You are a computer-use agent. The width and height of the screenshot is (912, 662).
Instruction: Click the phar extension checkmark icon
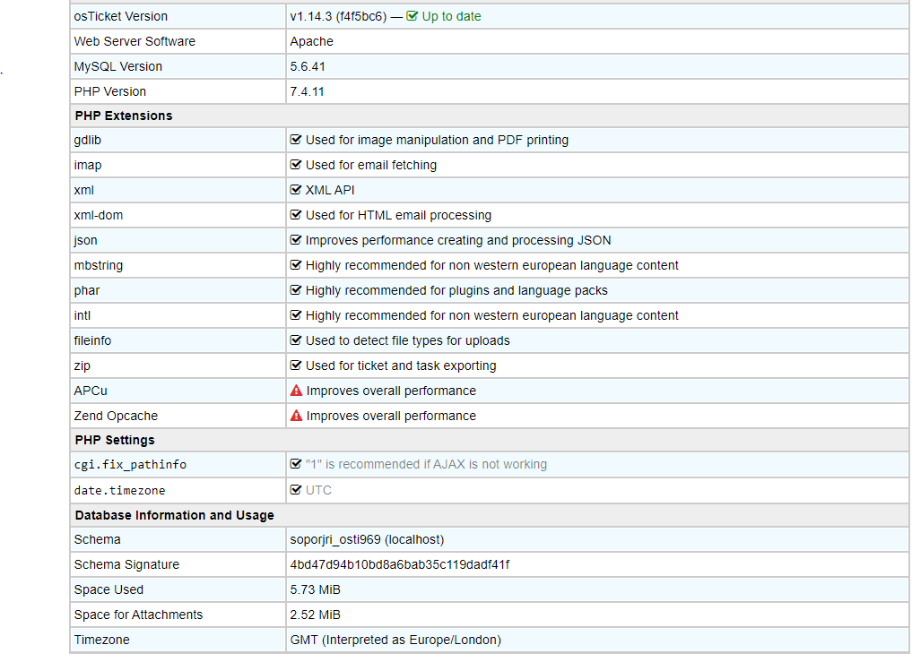coord(296,290)
